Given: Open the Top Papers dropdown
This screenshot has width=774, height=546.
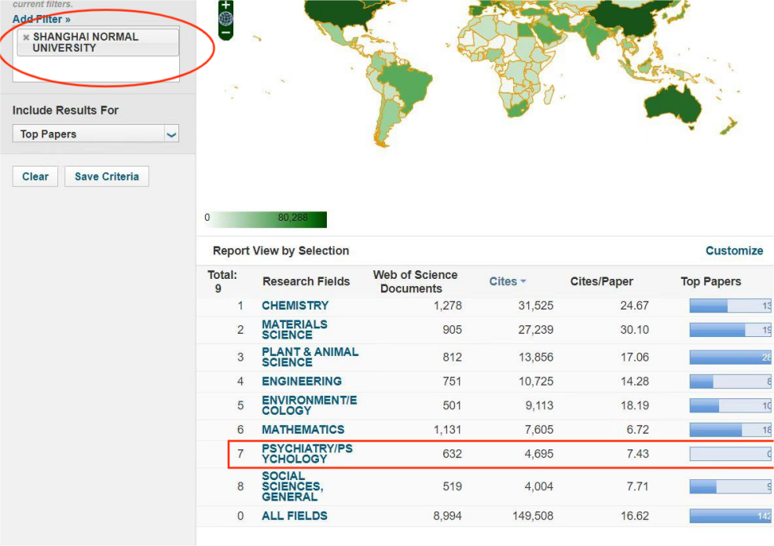Looking at the screenshot, I should click(x=96, y=134).
